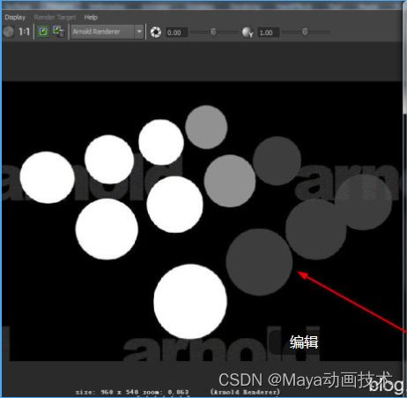Viewport: 407px width, 398px height.
Task: Click the exposure slider handle
Action: [213, 32]
